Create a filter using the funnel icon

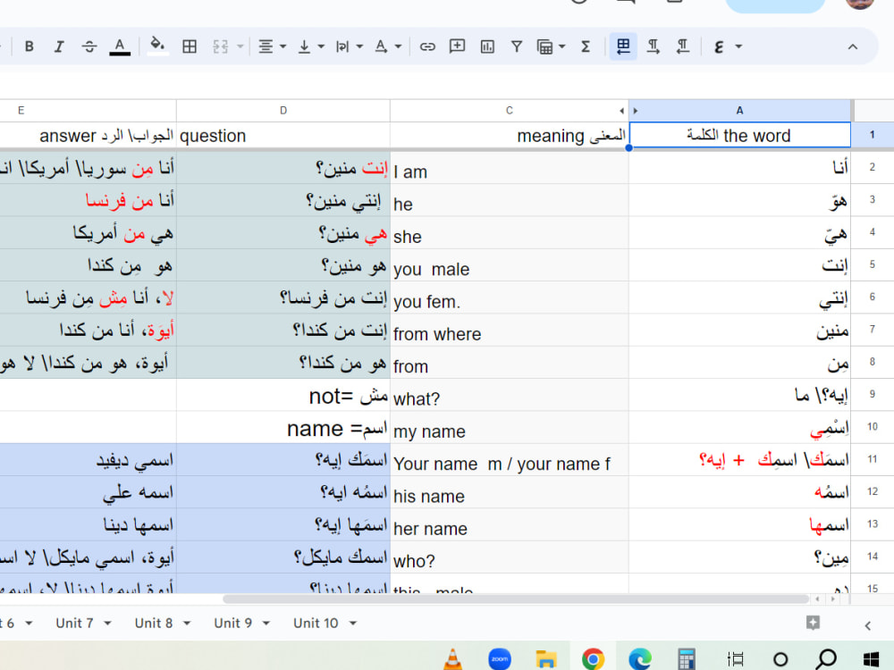517,46
